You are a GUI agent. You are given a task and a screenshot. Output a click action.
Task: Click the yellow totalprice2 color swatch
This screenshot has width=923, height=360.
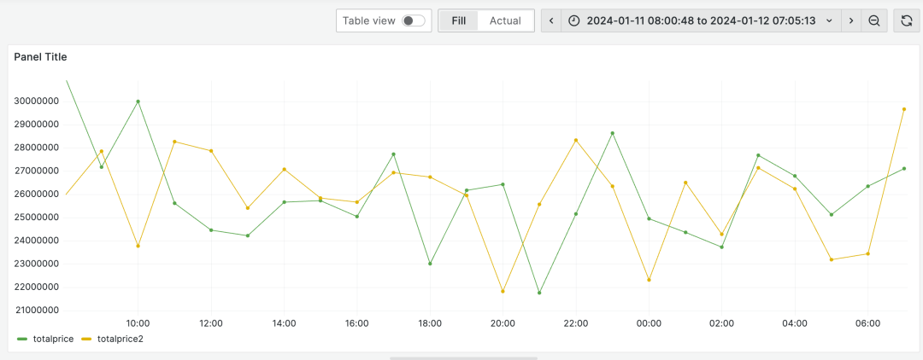(87, 339)
